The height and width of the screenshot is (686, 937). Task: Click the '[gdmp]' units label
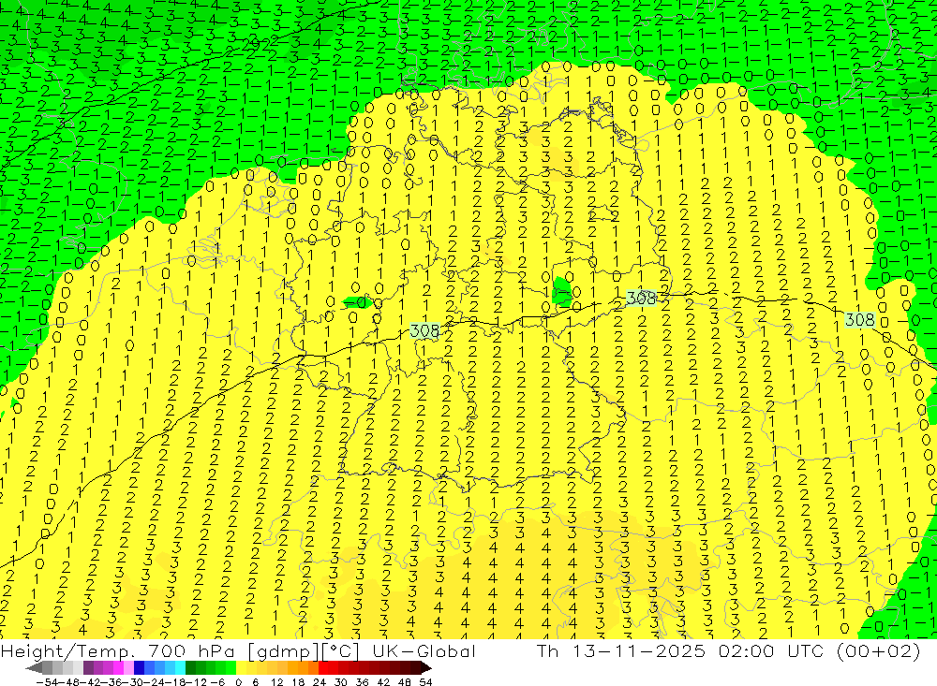(283, 651)
